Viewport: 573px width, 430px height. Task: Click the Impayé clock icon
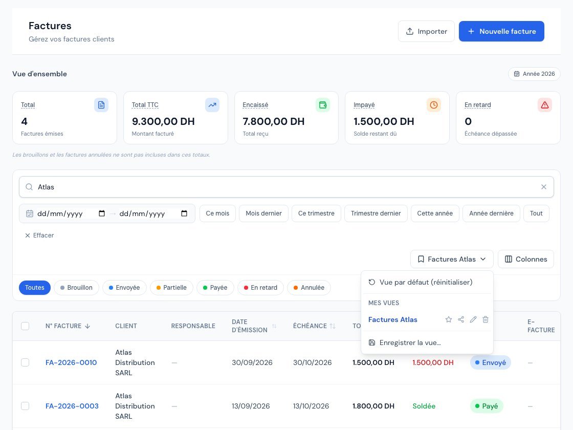(434, 105)
